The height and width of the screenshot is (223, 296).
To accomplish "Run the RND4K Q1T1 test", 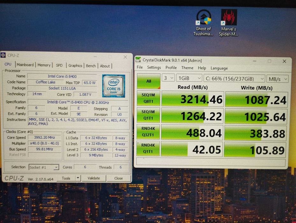I will (148, 148).
